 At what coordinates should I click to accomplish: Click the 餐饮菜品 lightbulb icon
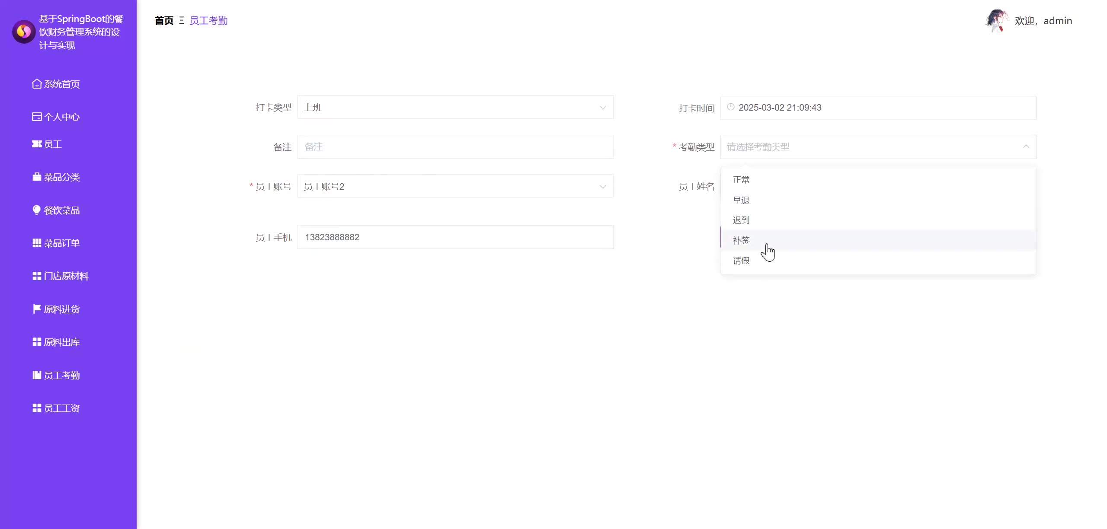pos(37,210)
